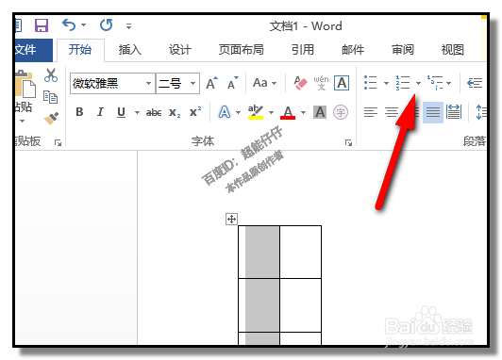
Task: Click the 微软雅黑 font name field
Action: [x=107, y=84]
